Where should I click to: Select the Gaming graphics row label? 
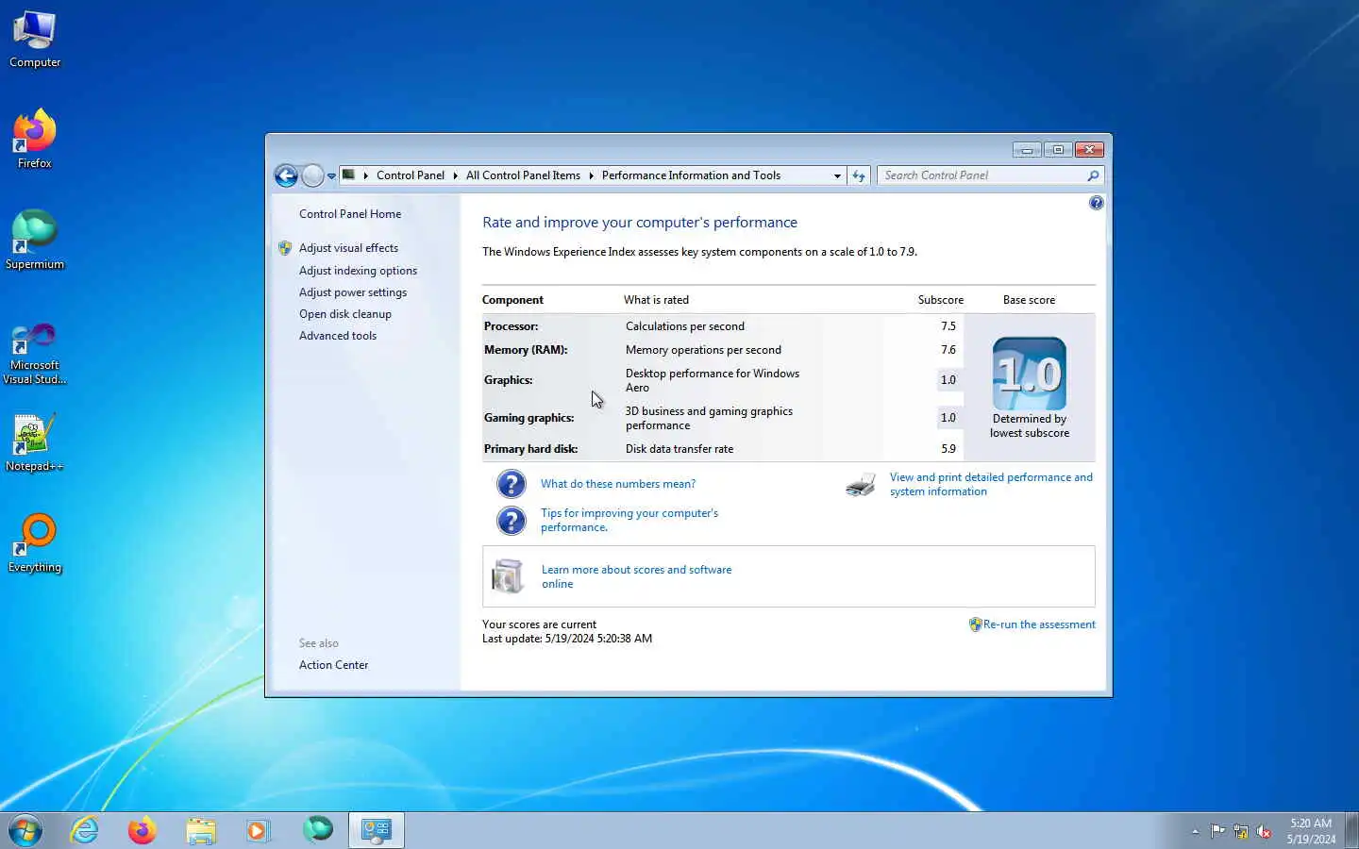pos(528,418)
